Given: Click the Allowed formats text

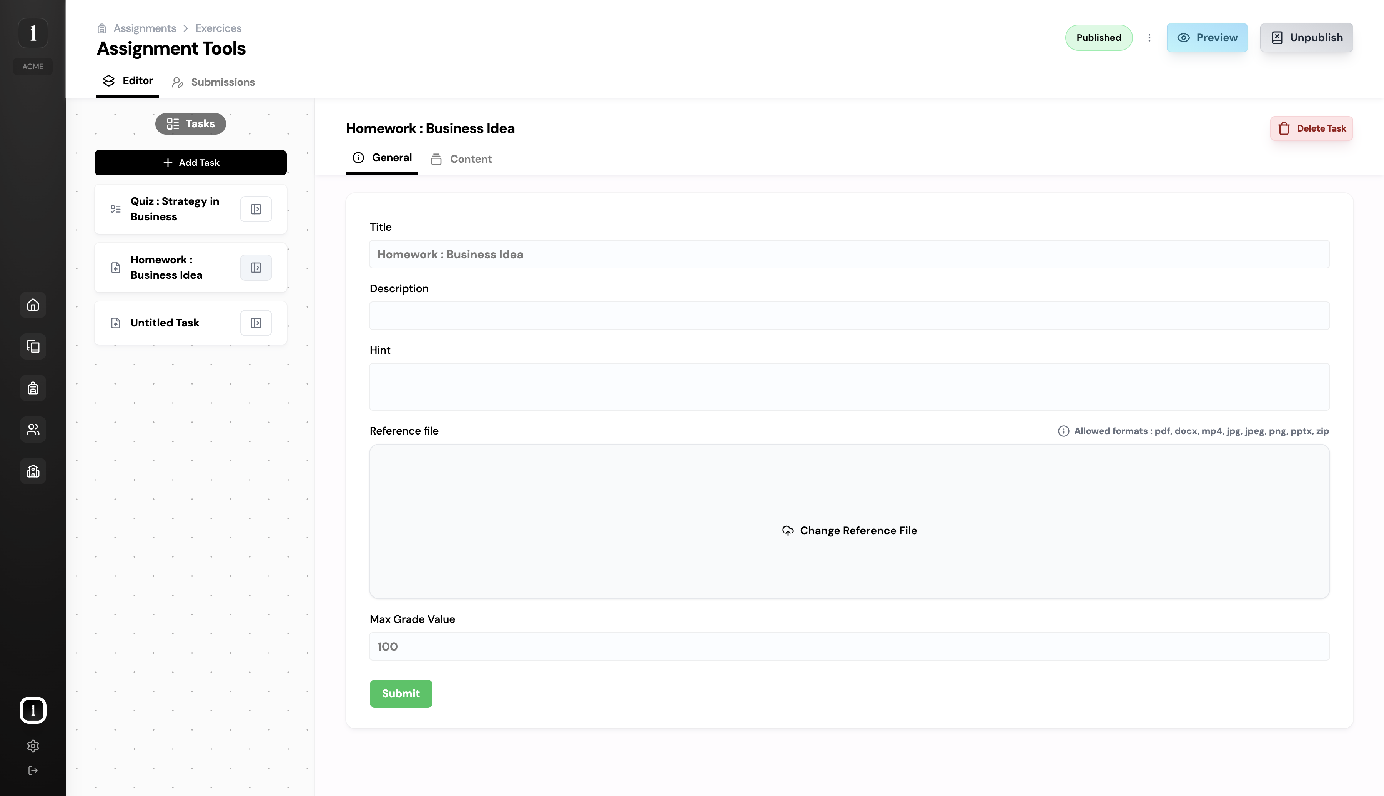Looking at the screenshot, I should (x=1201, y=431).
